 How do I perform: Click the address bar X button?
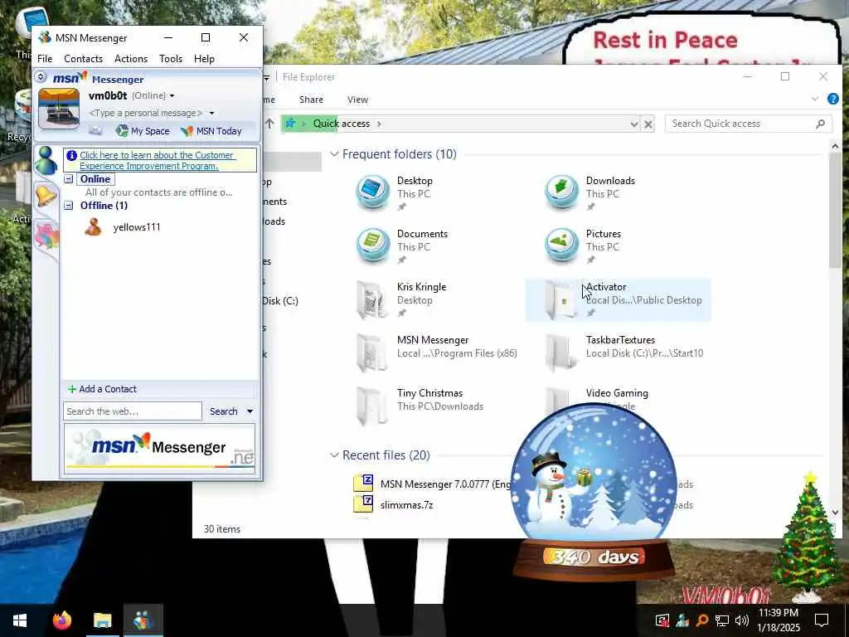648,124
